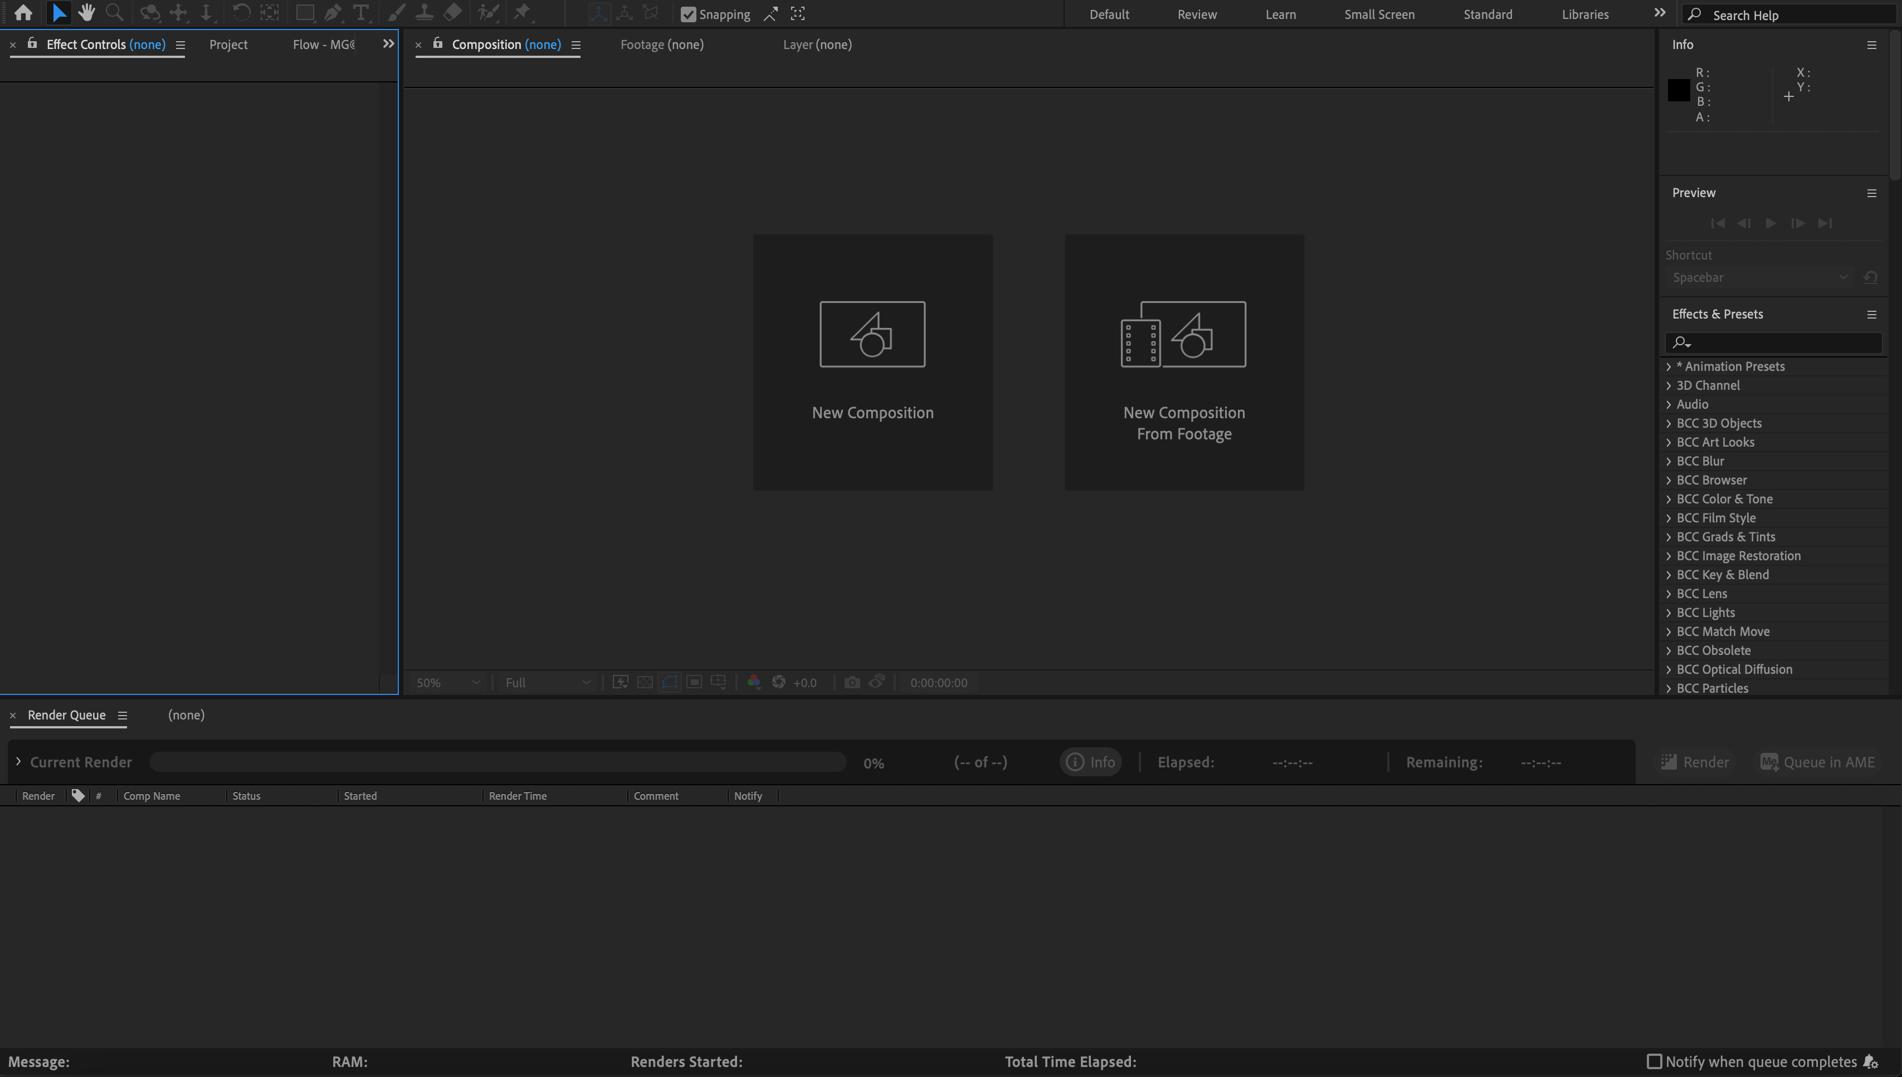Expand the BCC Blur effects category
The image size is (1902, 1077).
click(1668, 461)
